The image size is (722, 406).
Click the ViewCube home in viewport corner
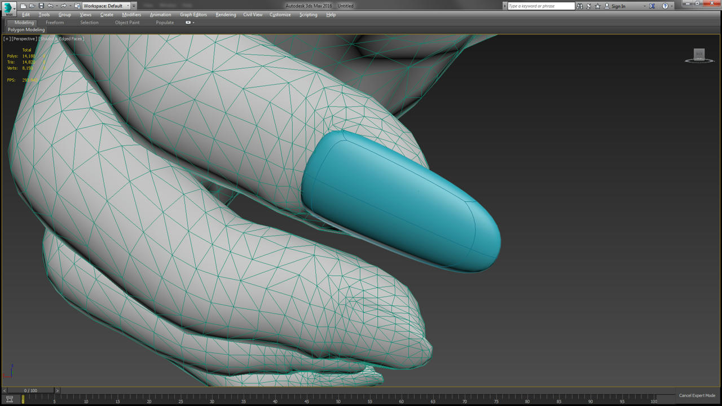(x=699, y=55)
